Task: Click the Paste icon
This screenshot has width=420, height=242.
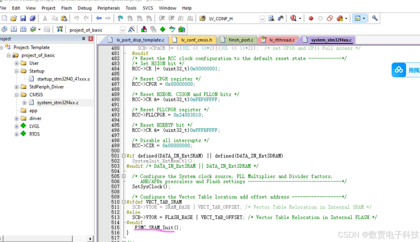Action: click(64, 18)
